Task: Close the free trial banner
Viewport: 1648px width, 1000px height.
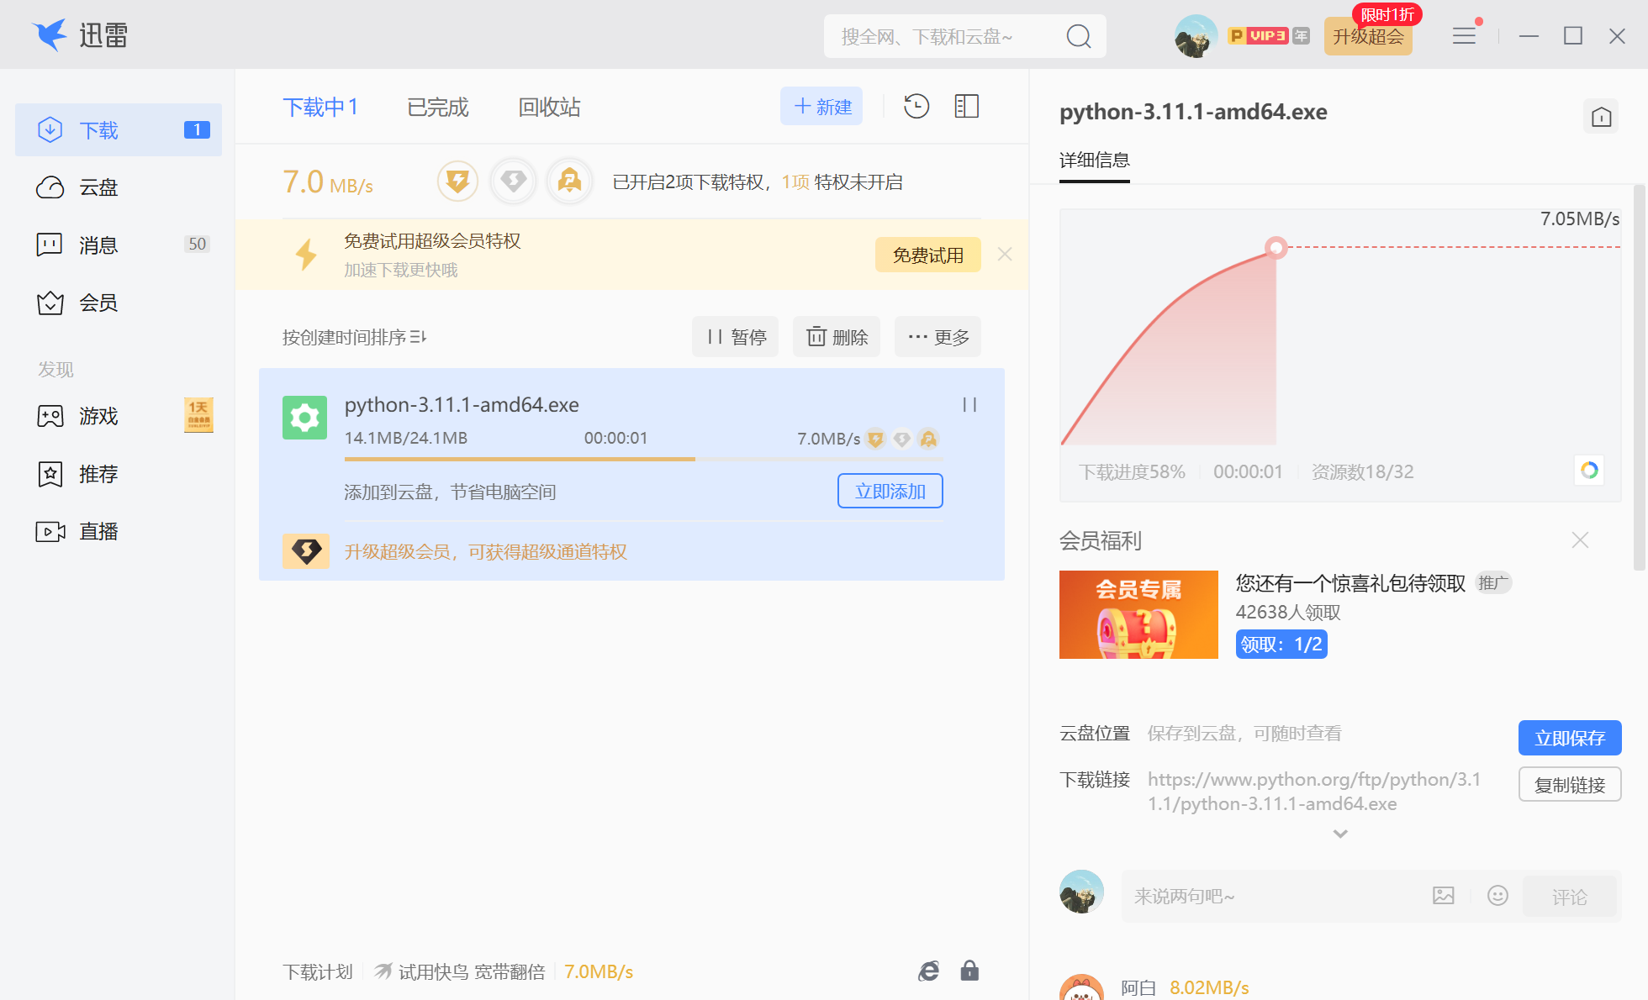Action: point(1005,255)
